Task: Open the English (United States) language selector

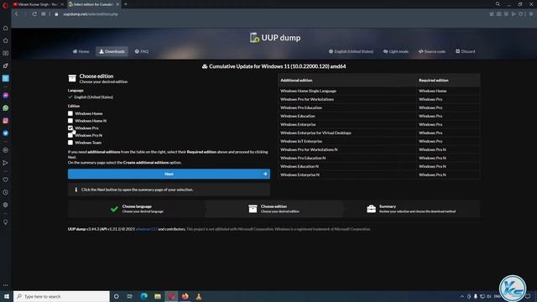Action: (351, 51)
